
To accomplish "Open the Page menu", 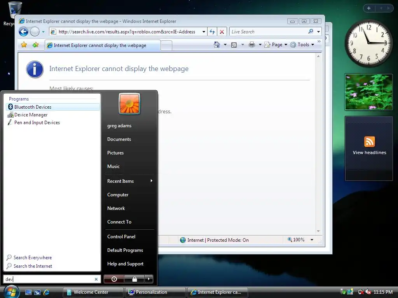I will point(276,45).
